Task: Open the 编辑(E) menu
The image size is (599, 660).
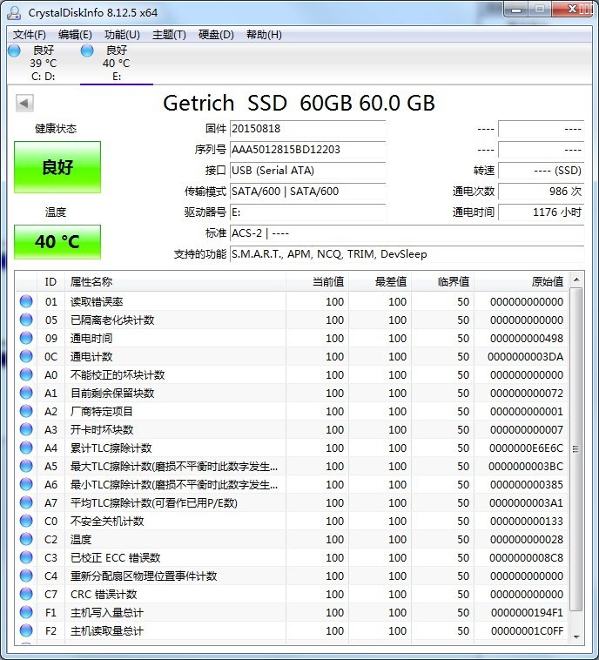Action: [x=75, y=35]
